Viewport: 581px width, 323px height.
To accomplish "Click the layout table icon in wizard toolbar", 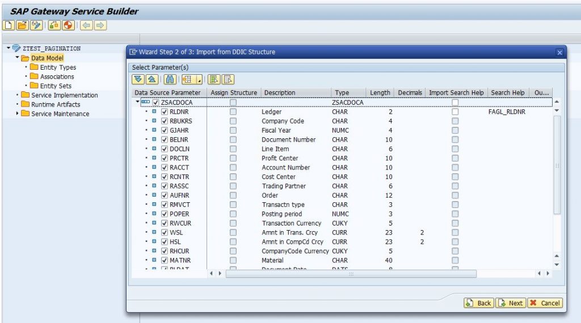I will pos(188,79).
